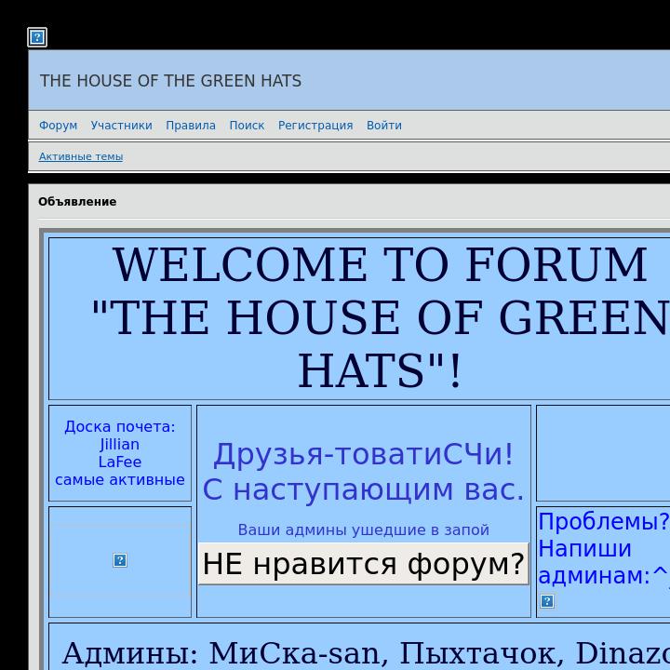Click the Войти login link
The image size is (670, 670).
click(x=384, y=126)
